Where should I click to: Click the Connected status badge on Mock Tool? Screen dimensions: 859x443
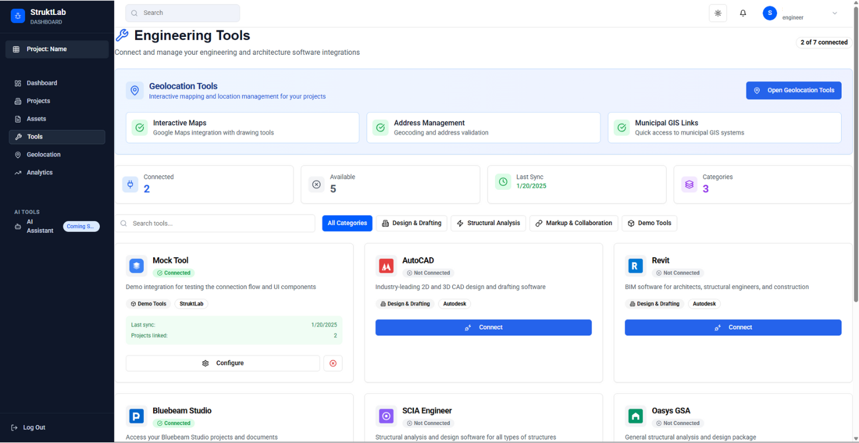pyautogui.click(x=173, y=273)
